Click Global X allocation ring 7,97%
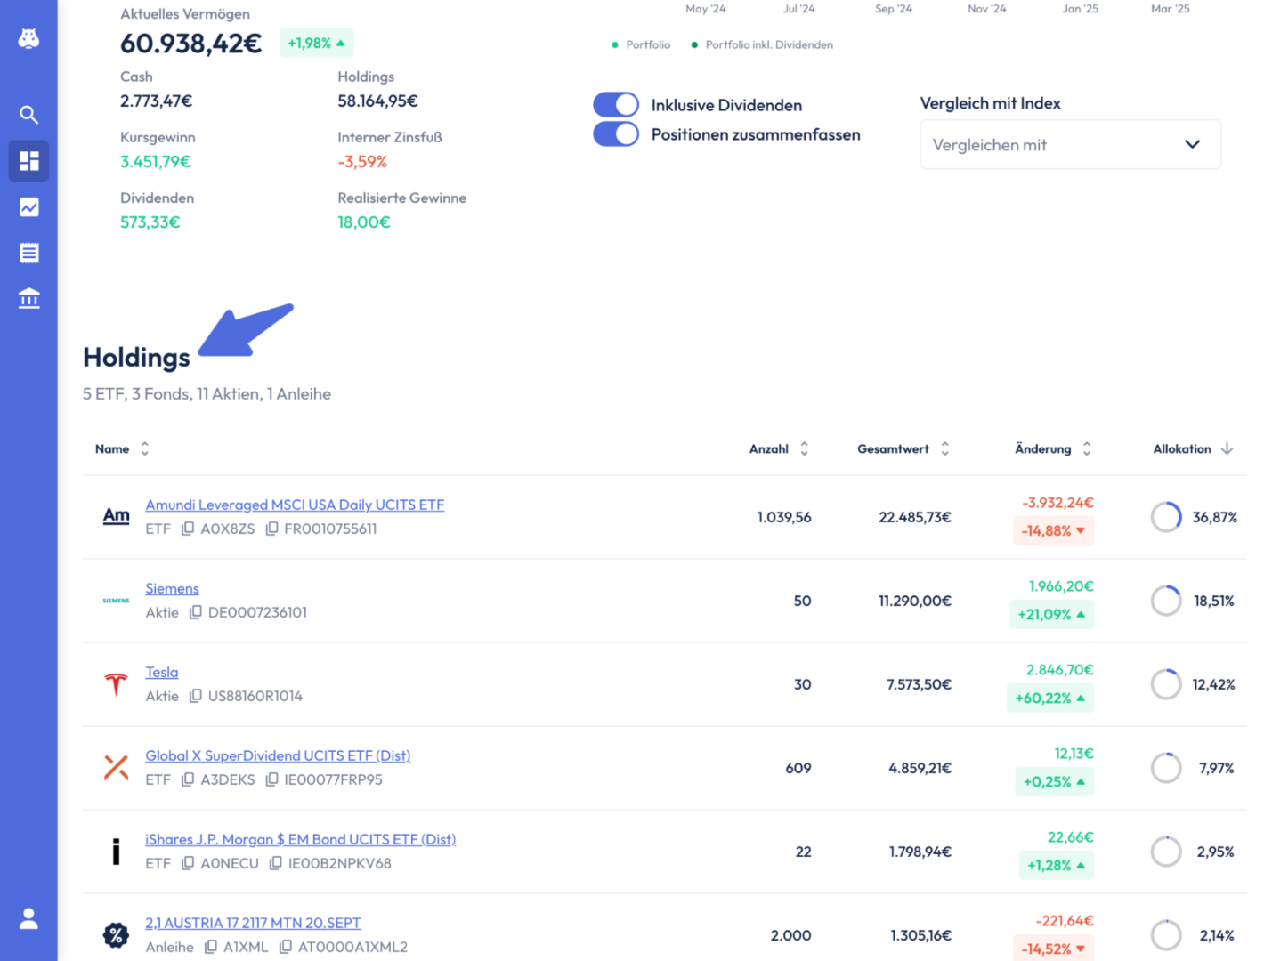Image resolution: width=1272 pixels, height=961 pixels. click(1165, 768)
